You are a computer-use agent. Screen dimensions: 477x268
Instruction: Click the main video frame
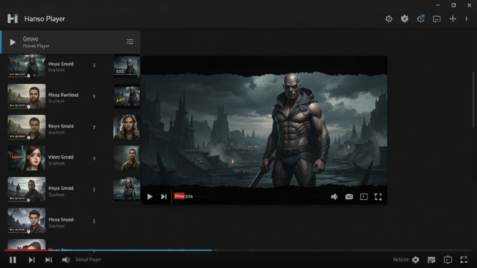pos(265,130)
